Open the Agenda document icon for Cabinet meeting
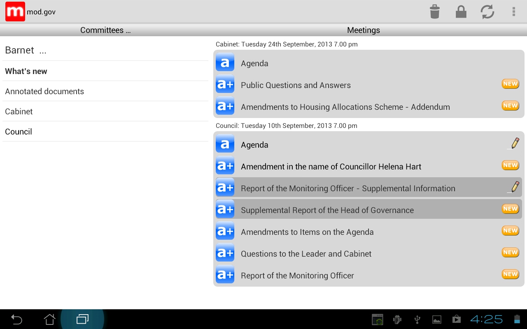The width and height of the screenshot is (527, 329). coord(225,62)
